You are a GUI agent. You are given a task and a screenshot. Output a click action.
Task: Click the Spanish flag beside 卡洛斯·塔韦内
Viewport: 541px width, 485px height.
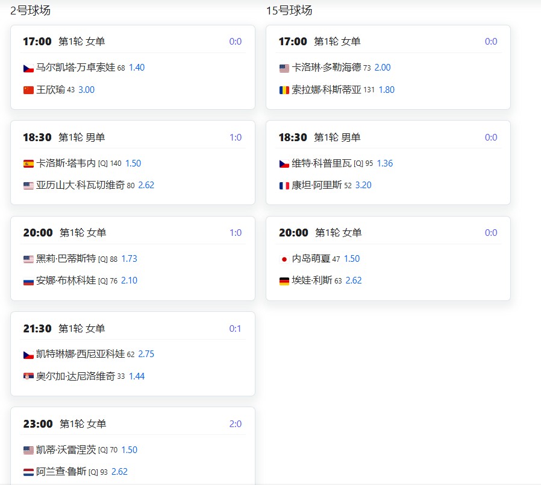point(28,163)
